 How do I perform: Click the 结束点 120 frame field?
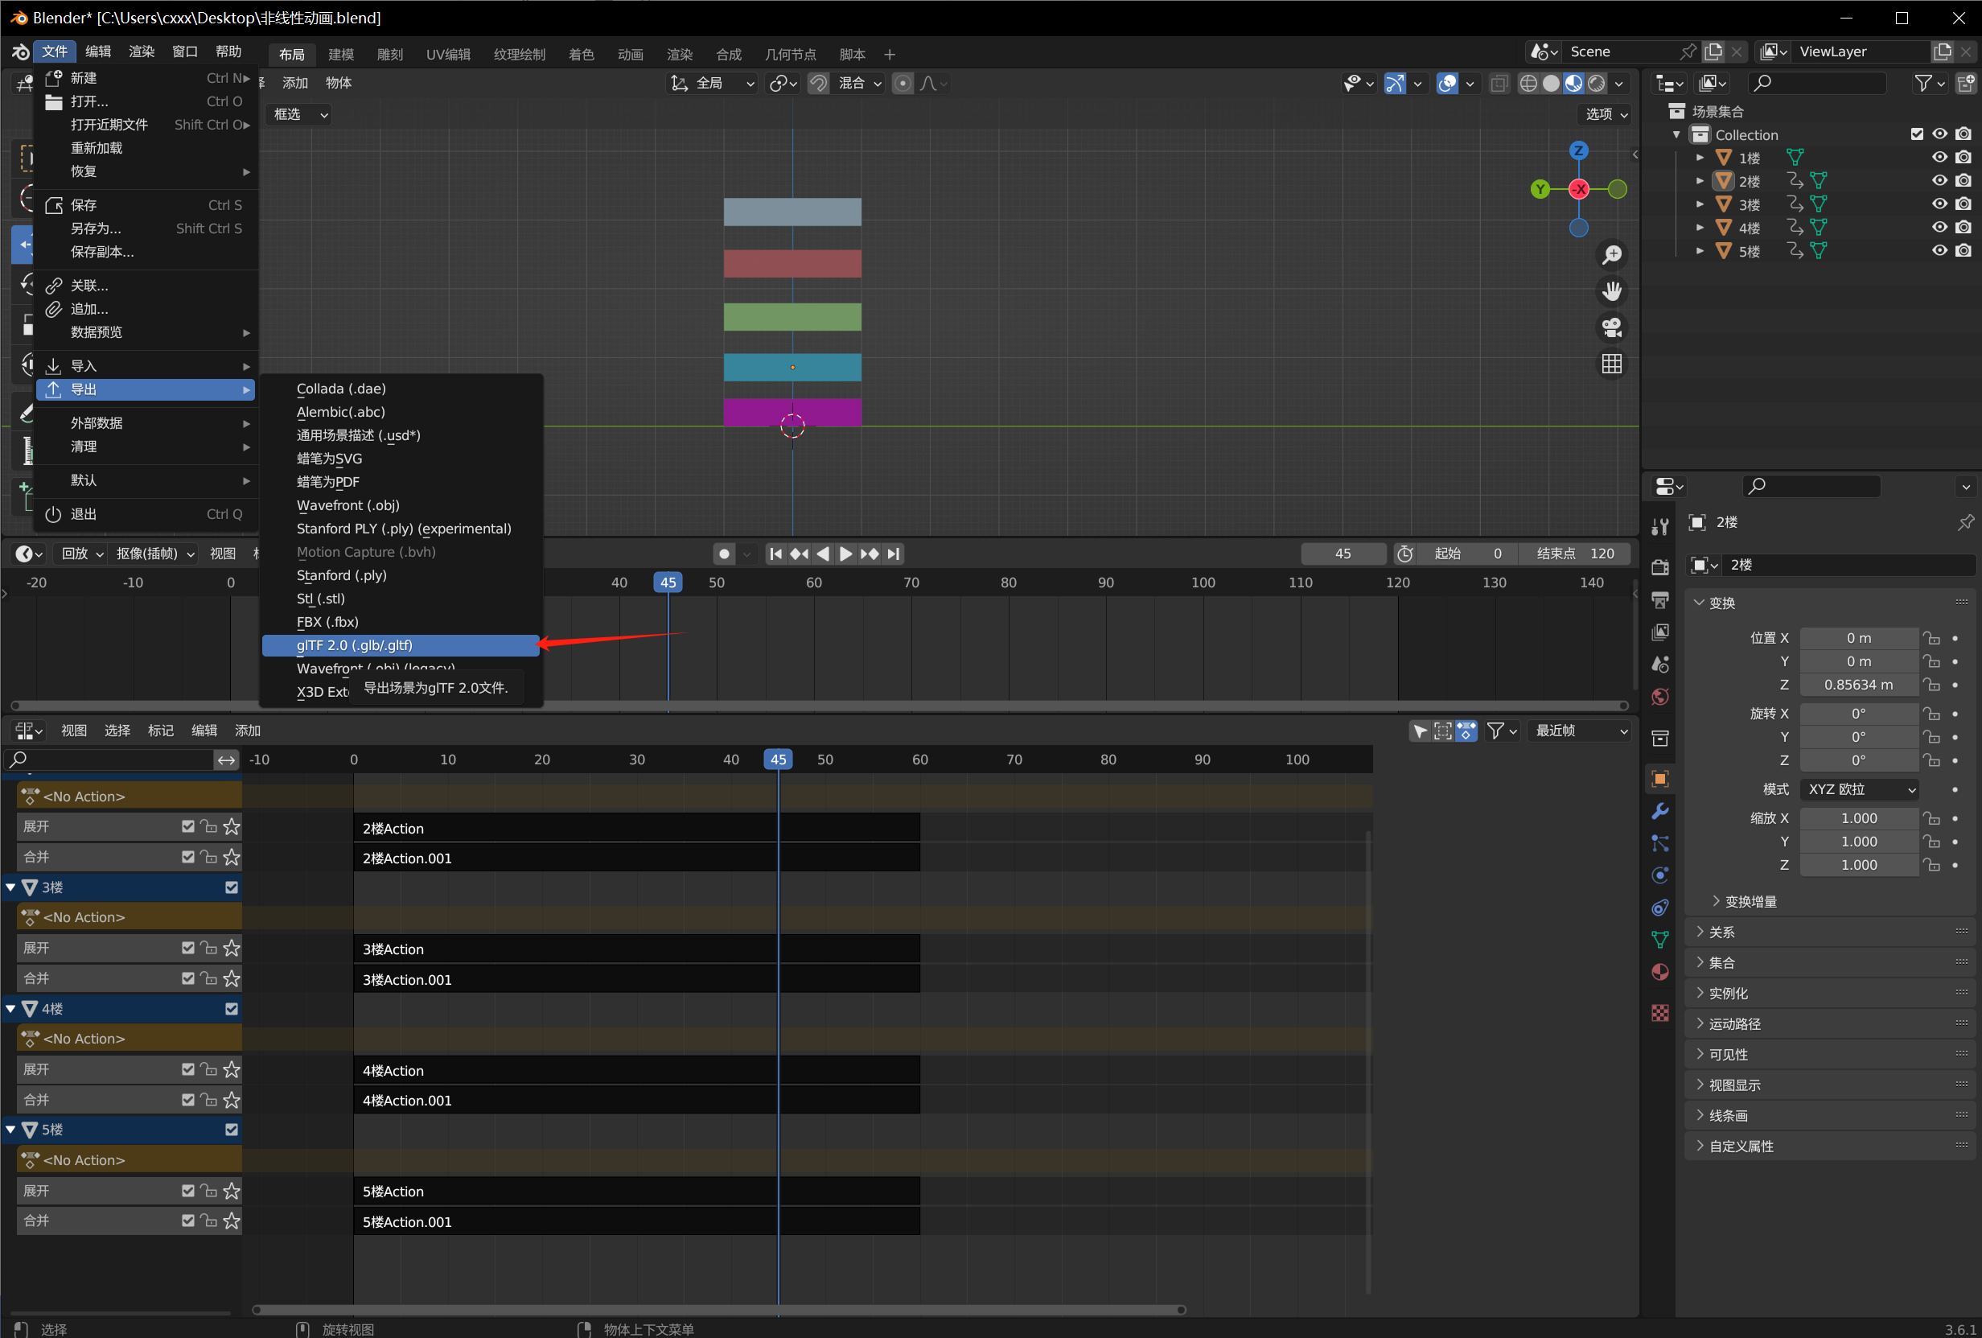coord(1575,554)
